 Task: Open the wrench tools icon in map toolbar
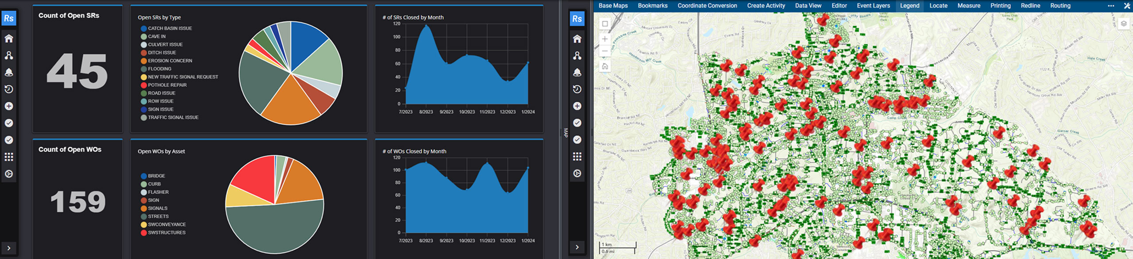pyautogui.click(x=1127, y=6)
